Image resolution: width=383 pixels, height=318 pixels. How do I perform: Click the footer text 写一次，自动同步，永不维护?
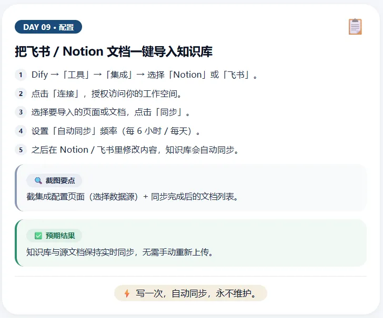point(196,293)
